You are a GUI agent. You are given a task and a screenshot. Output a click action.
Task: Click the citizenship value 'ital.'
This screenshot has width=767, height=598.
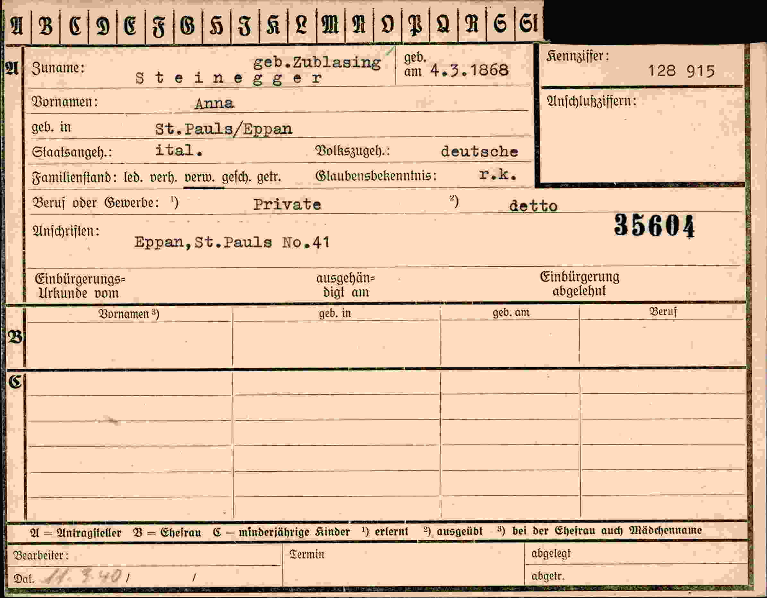pyautogui.click(x=179, y=151)
